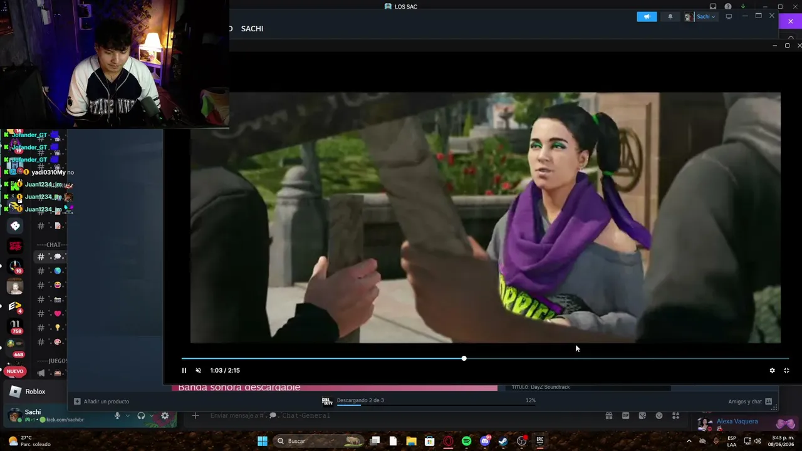802x451 pixels.
Task: Collapse the CHAT category in Discord
Action: pos(51,245)
